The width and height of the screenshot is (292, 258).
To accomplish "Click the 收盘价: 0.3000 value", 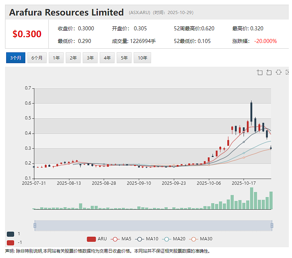I will pyautogui.click(x=76, y=29).
